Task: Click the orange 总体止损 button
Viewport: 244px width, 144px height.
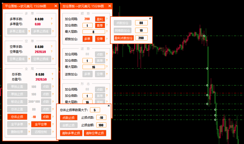Action: pyautogui.click(x=17, y=117)
